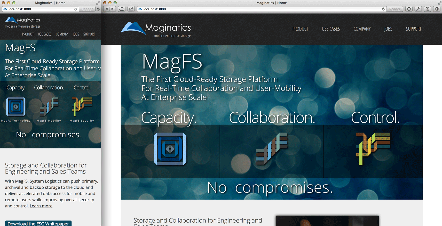Open SUPPORT menu in right window
The image size is (442, 226).
point(413,29)
